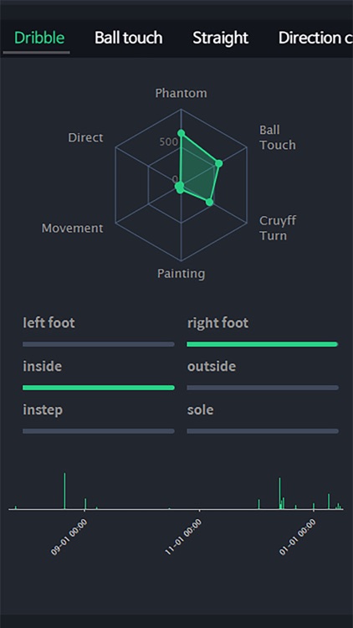The height and width of the screenshot is (628, 353).
Task: Select the Painting axis label
Action: tap(181, 274)
